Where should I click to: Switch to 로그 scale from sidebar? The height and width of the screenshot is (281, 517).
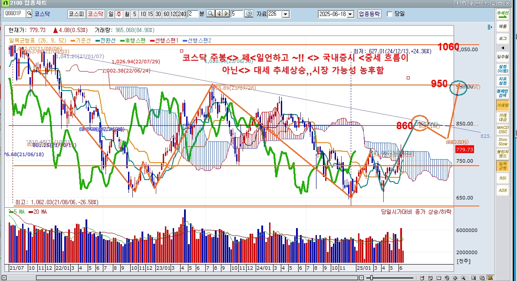pyautogui.click(x=503, y=39)
